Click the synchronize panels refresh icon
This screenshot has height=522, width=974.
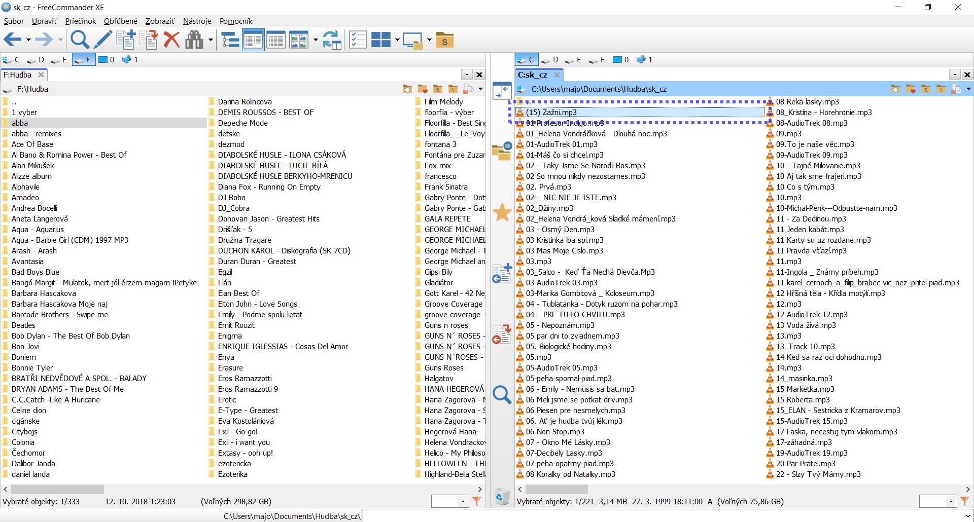point(332,40)
